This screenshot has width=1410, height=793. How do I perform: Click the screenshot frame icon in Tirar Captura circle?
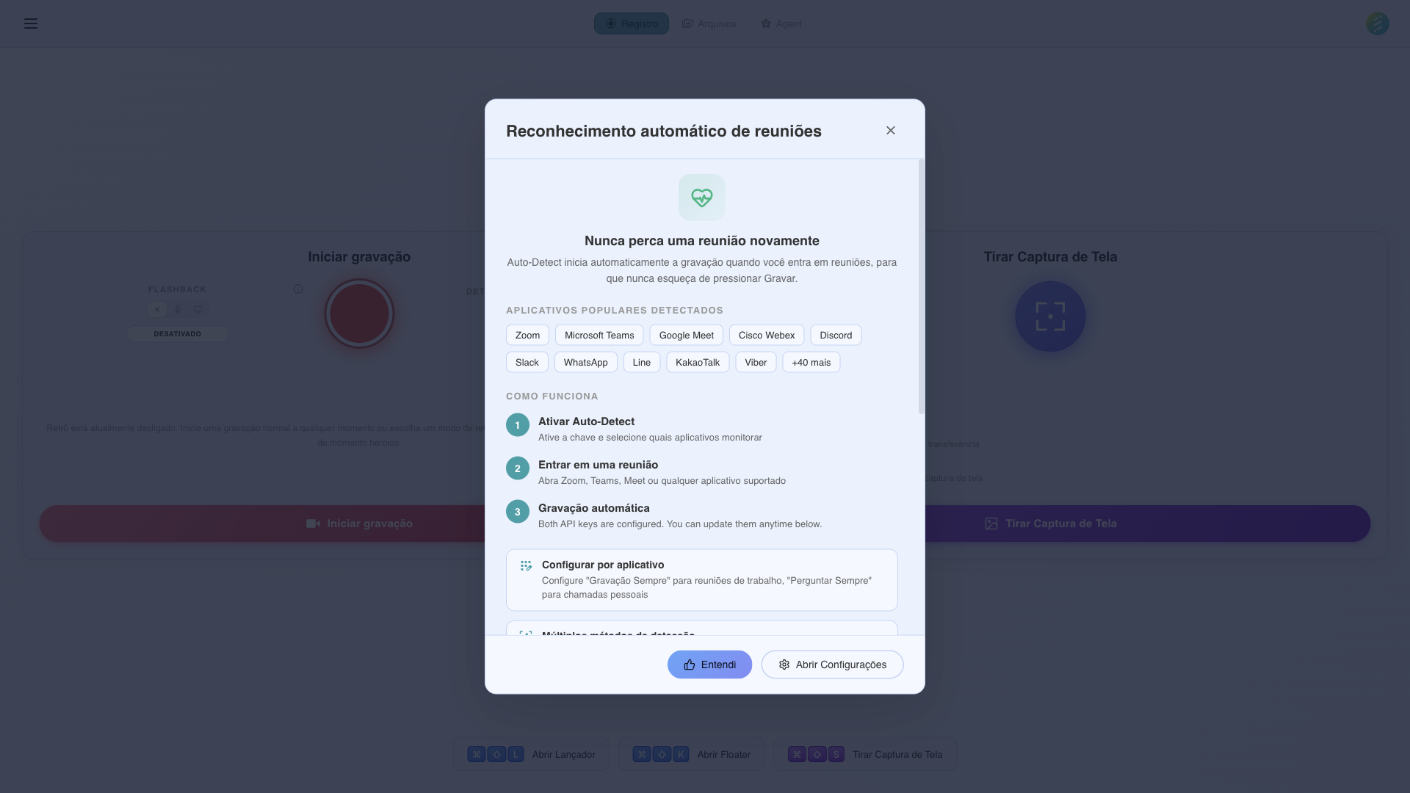point(1049,316)
